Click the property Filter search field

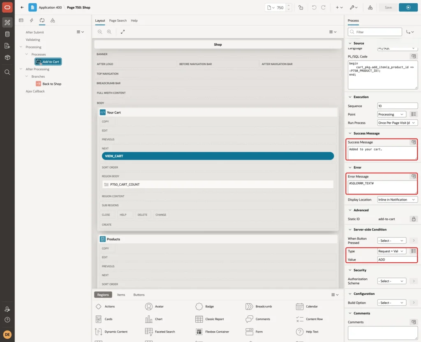click(375, 32)
